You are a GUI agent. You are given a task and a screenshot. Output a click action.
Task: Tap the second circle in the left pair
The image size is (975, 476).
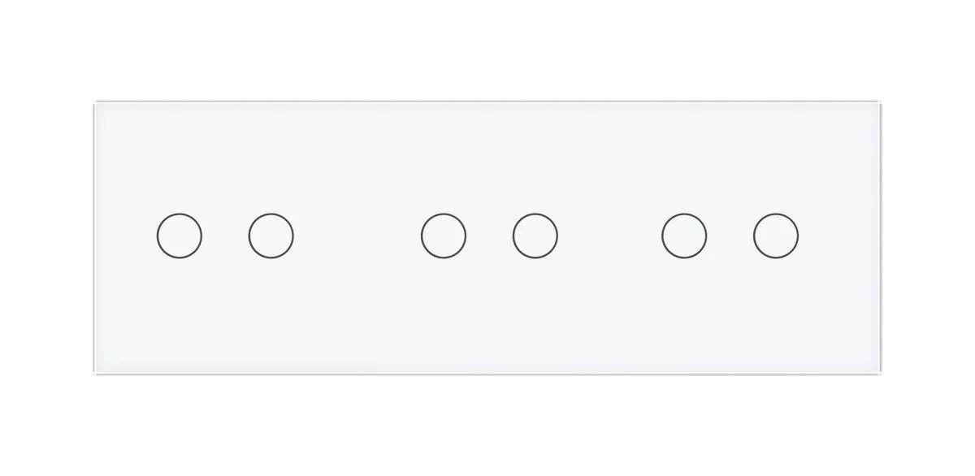pyautogui.click(x=271, y=236)
